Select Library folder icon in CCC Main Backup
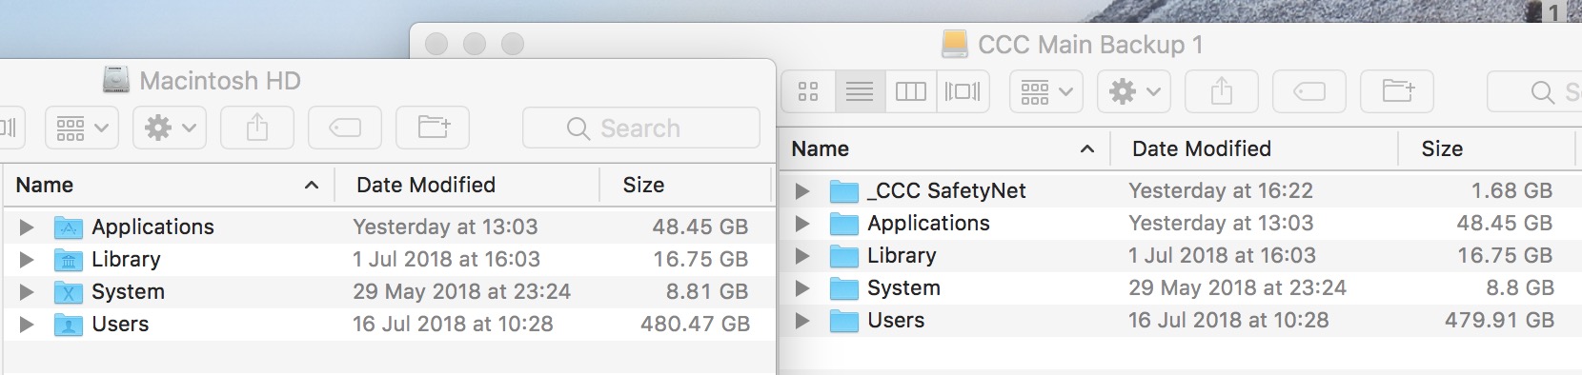Viewport: 1582px width, 375px height. pos(844,256)
